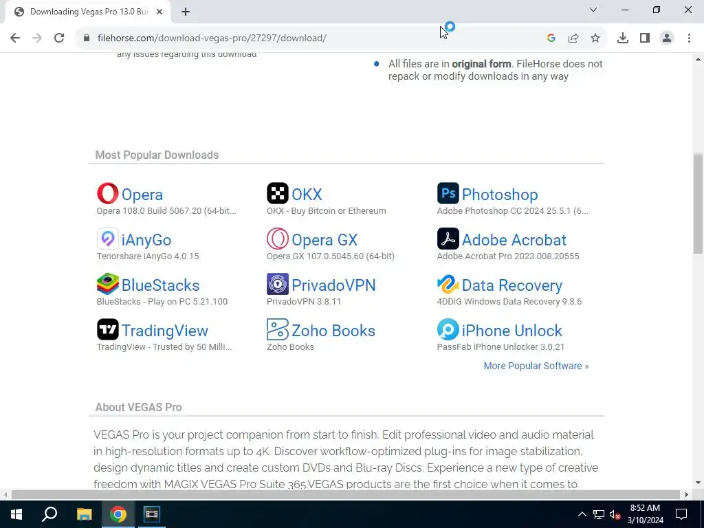
Task: Open the Photoshop link
Action: 500,195
